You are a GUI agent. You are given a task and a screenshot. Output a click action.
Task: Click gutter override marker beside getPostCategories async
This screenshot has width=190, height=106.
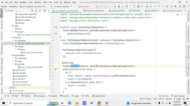pos(56,69)
